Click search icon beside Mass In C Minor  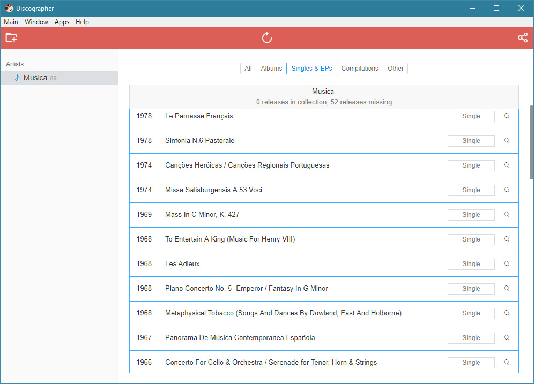[x=507, y=215]
